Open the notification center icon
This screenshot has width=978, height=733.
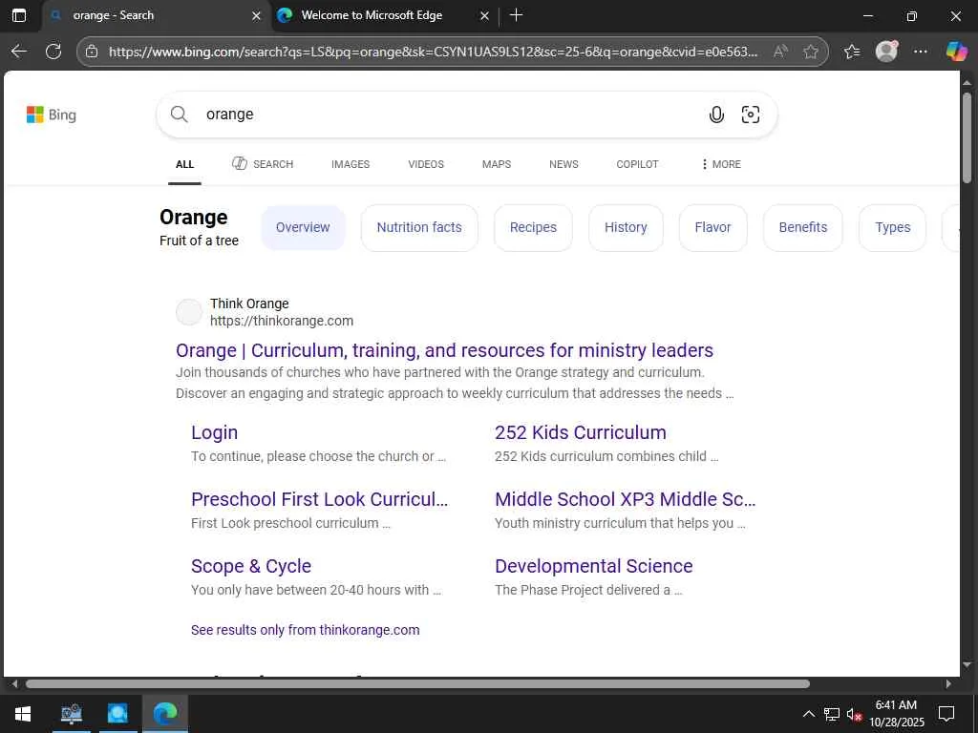pos(946,714)
